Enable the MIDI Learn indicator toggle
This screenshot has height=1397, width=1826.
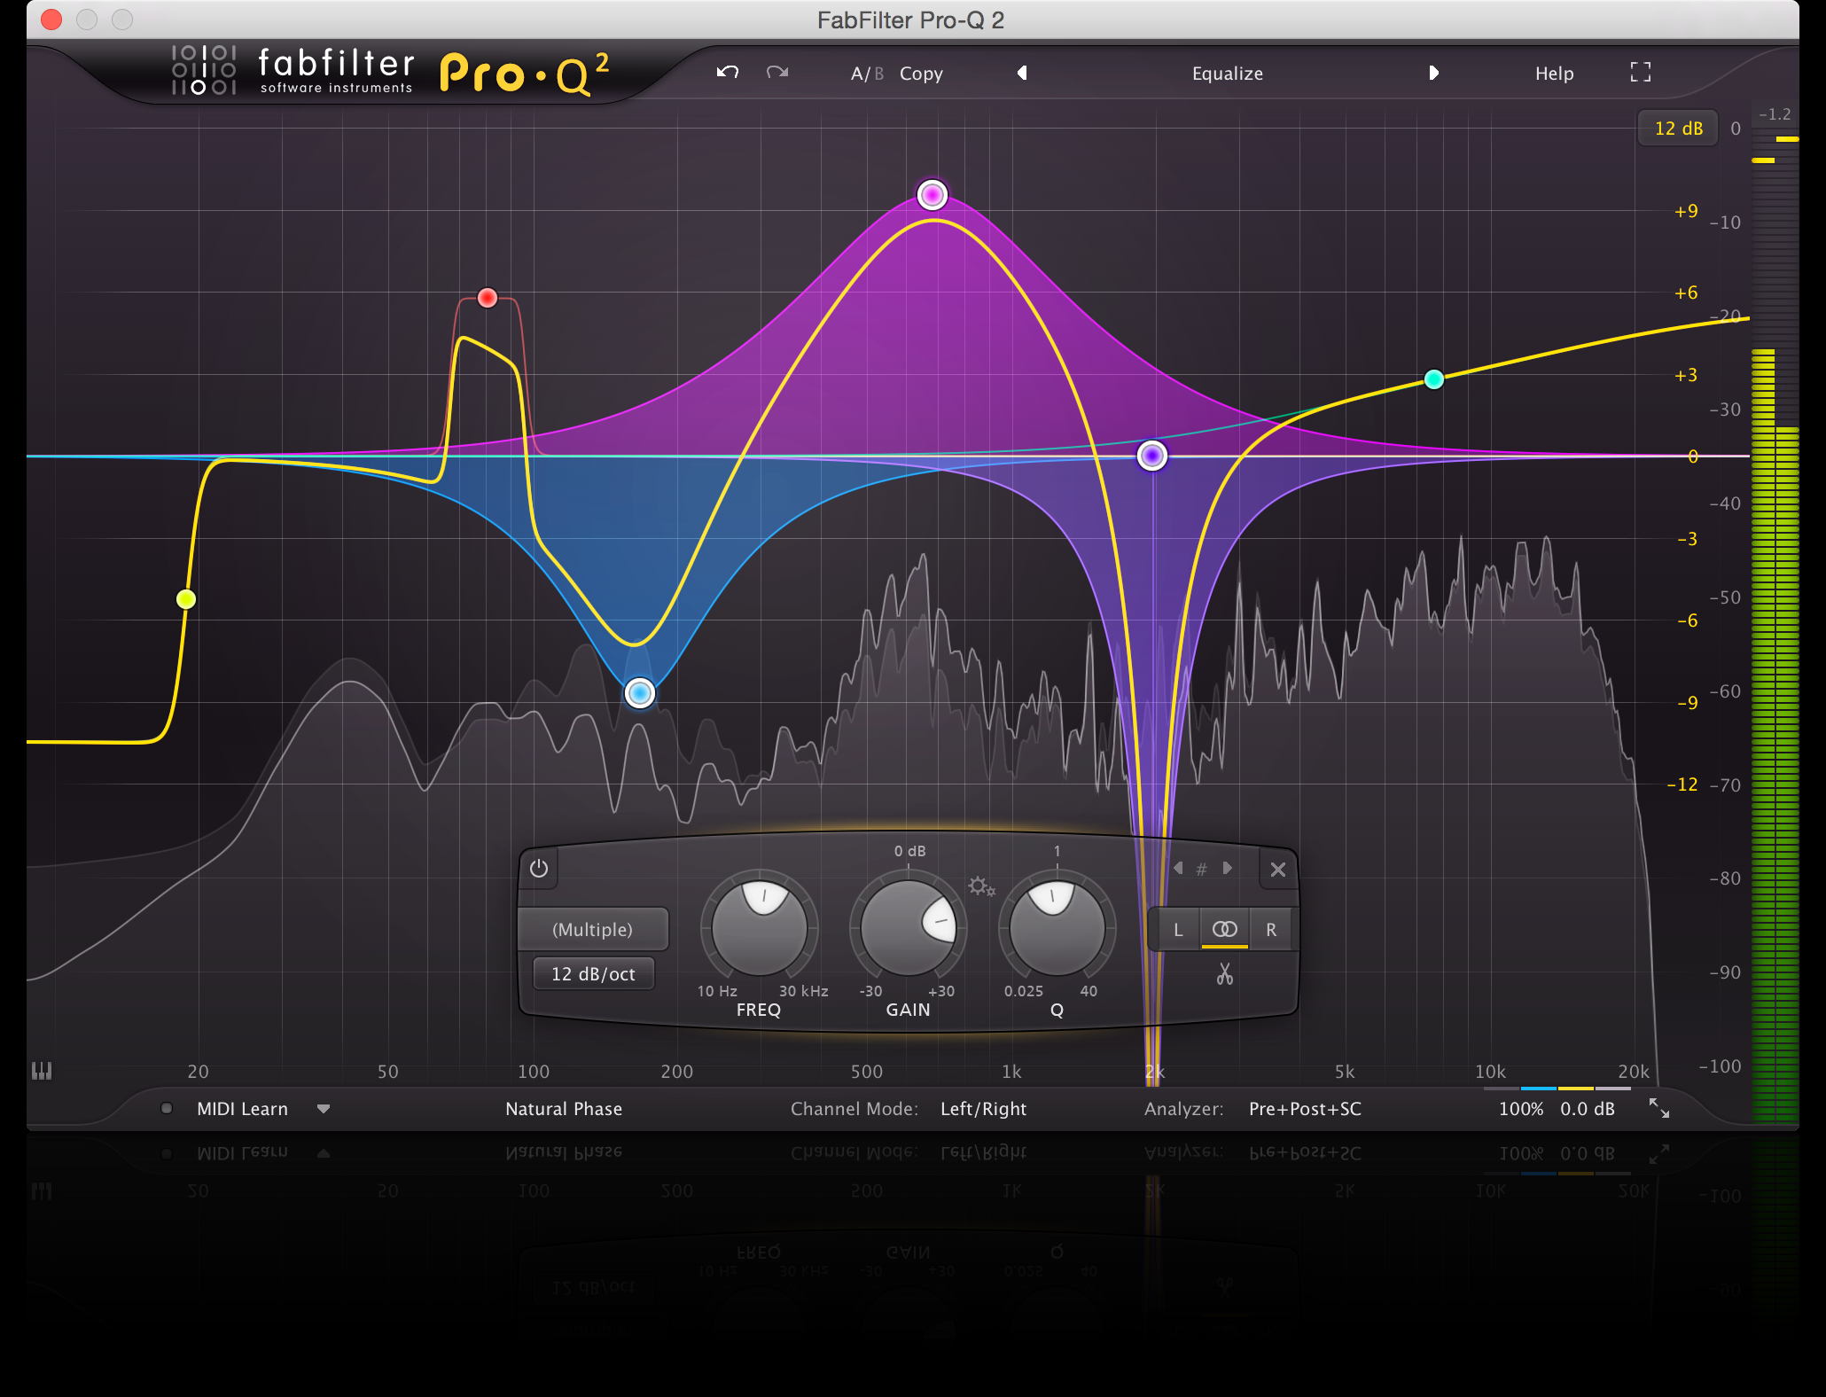[166, 1108]
